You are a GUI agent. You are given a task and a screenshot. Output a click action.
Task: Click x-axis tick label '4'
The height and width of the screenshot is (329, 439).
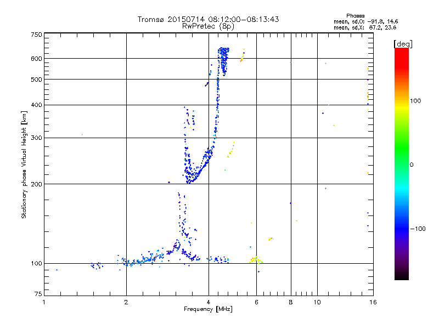[209, 302]
